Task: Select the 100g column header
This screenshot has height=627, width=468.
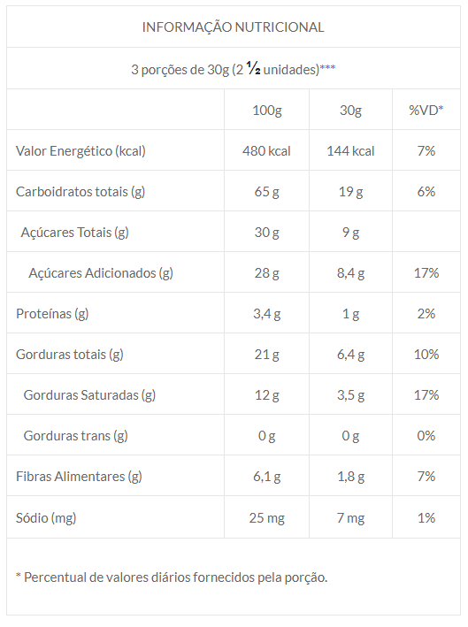Action: pos(267,110)
